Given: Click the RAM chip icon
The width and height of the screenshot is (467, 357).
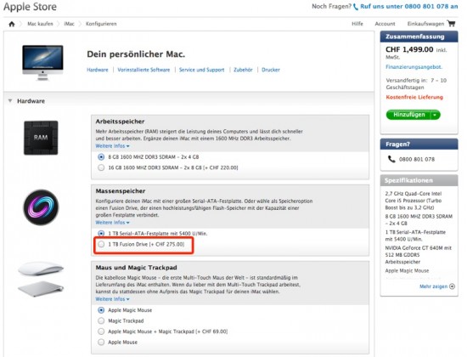Looking at the screenshot, I should (x=41, y=138).
